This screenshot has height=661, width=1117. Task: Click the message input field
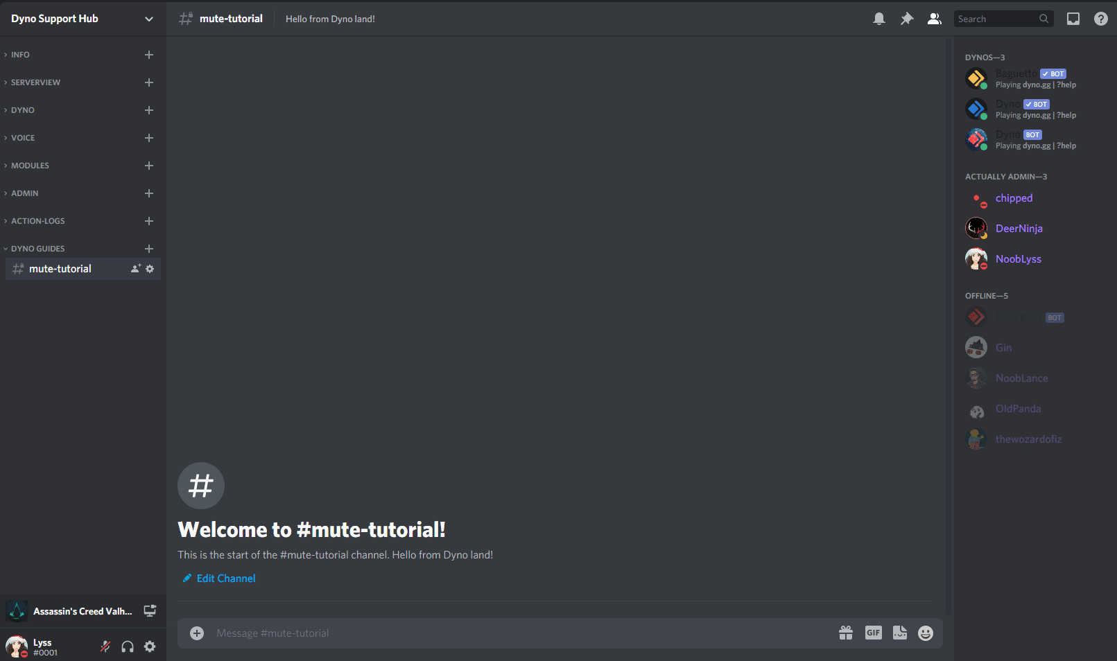[x=485, y=633]
